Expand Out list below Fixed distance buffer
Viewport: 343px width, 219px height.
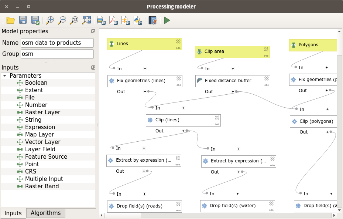click(x=233, y=92)
